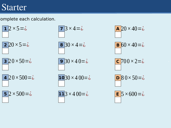171x128 pixels.
Task: Click the orange A label
Action: click(118, 29)
